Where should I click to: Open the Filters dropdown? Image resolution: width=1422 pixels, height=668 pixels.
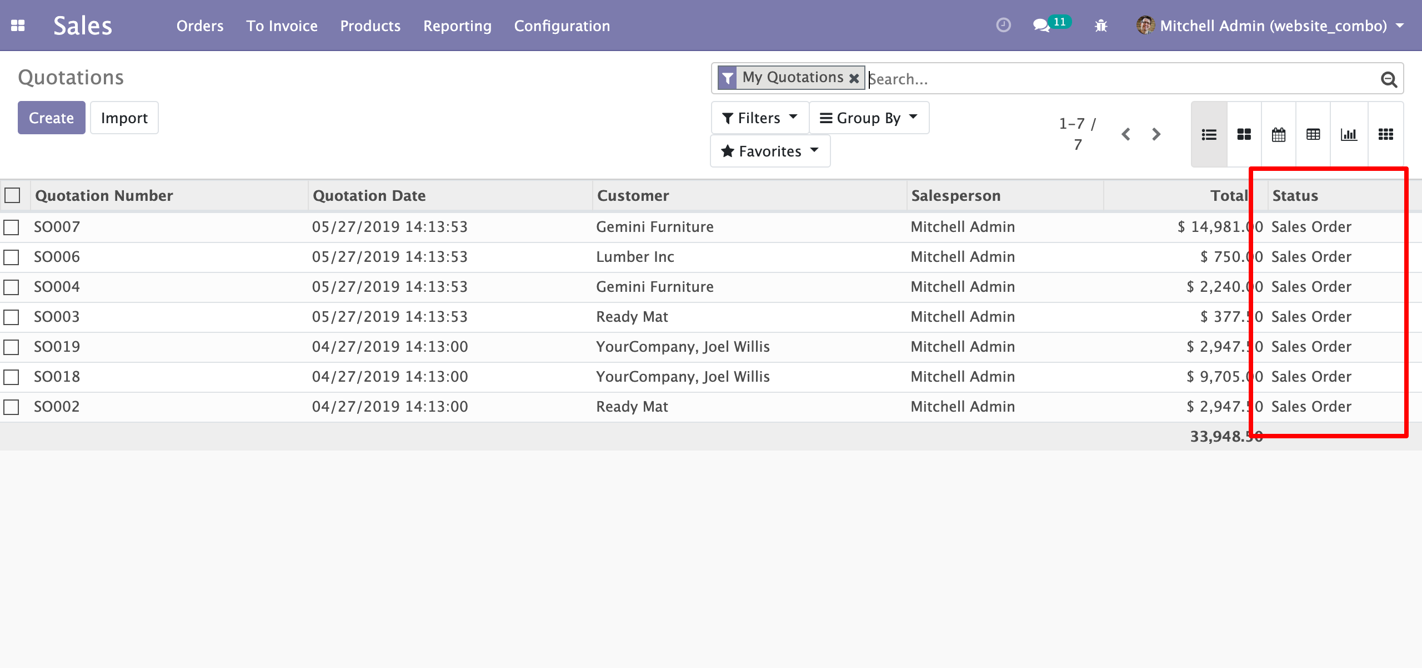759,118
